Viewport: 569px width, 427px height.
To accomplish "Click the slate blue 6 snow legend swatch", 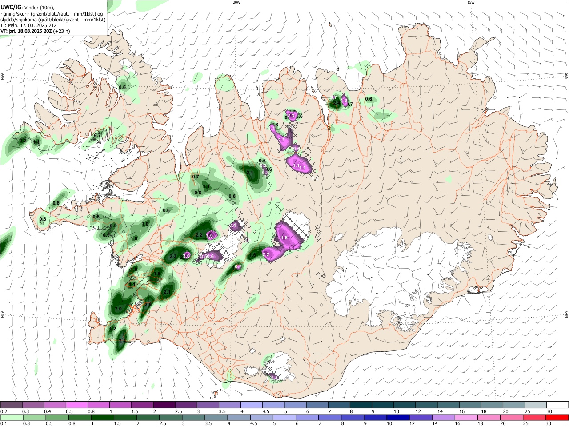I will [317, 405].
